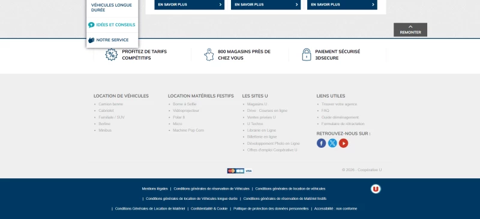Open the Guide déménagement link

(340, 117)
